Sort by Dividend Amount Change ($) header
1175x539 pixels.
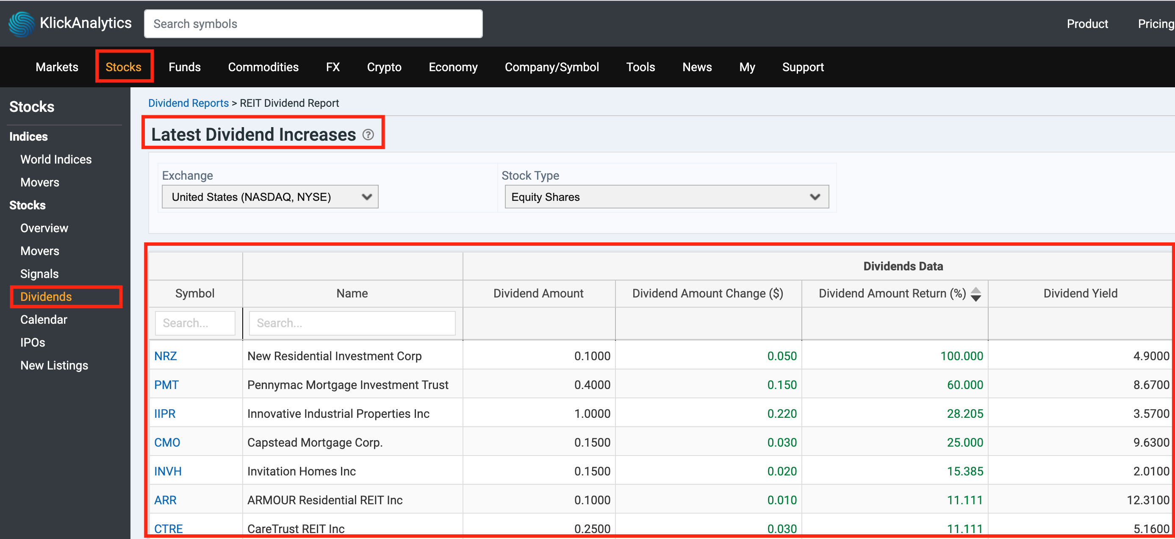point(707,294)
